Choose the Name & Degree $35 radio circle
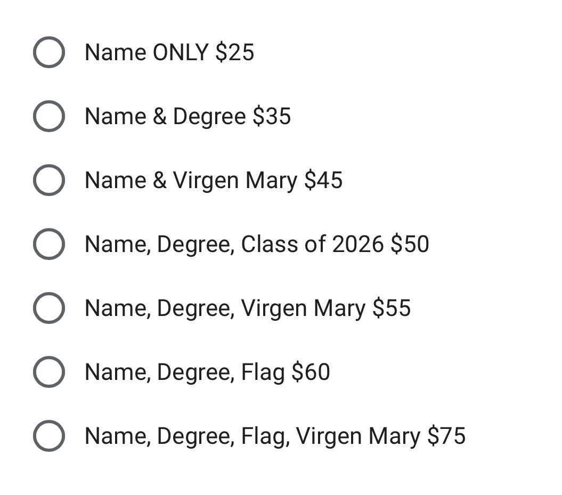This screenshot has width=562, height=495. (49, 116)
